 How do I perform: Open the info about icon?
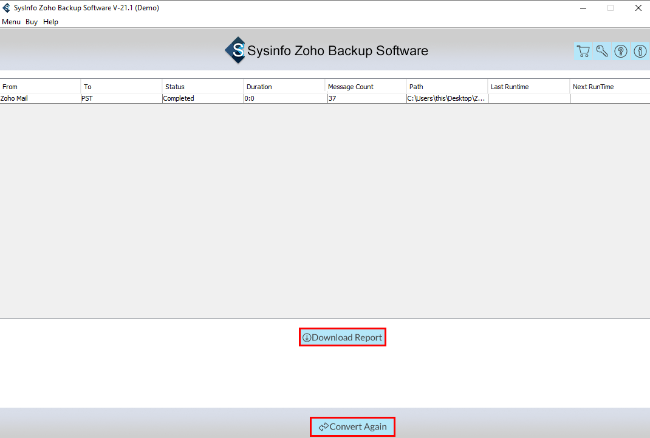click(640, 51)
